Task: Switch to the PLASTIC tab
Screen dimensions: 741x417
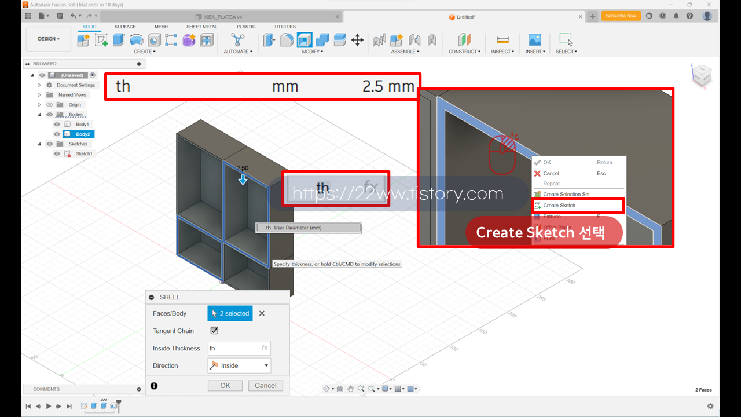Action: point(246,27)
